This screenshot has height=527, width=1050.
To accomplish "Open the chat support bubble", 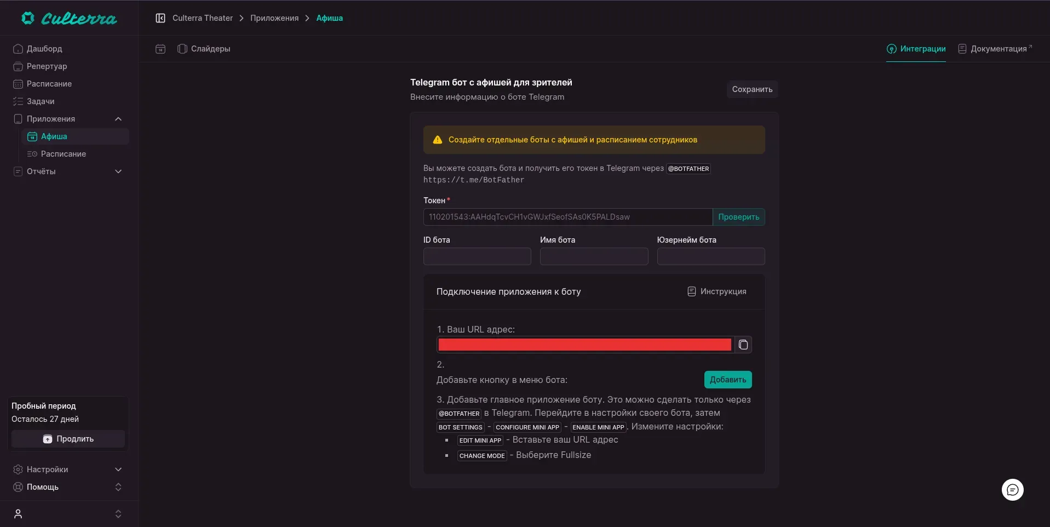I will point(1013,490).
